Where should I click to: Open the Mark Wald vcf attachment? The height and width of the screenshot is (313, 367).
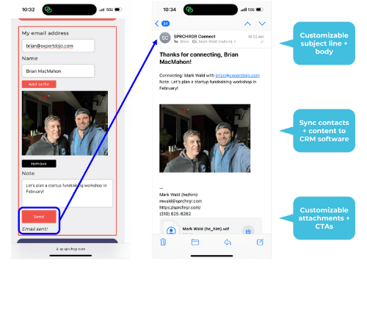[x=206, y=229]
